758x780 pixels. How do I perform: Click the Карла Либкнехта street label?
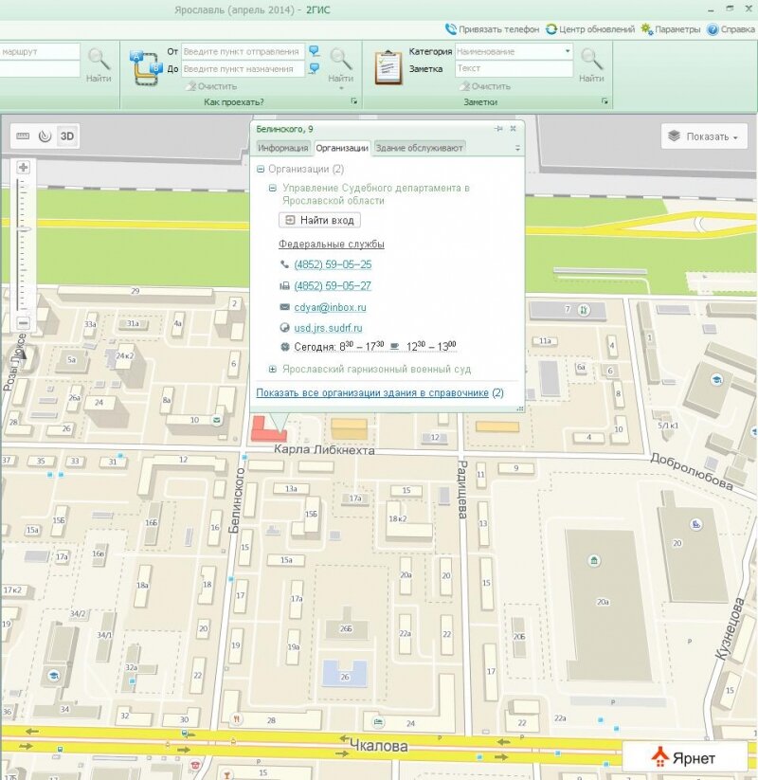tap(324, 450)
